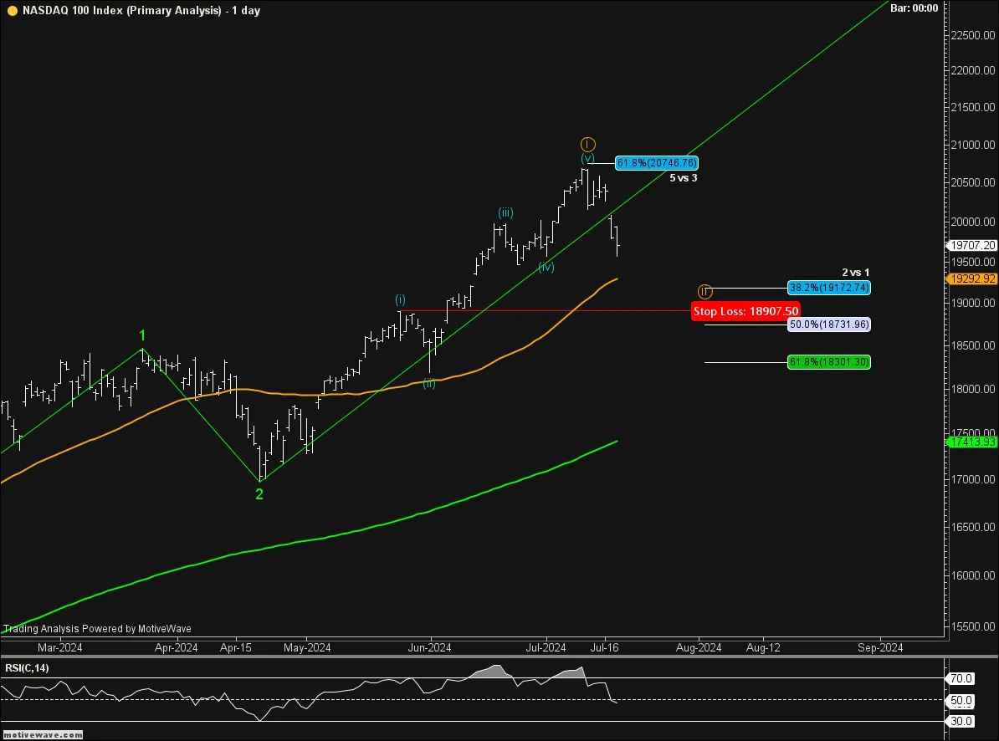Viewport: 999px width, 741px height.
Task: Select the (ii) sub-wave label
Action: (x=429, y=383)
